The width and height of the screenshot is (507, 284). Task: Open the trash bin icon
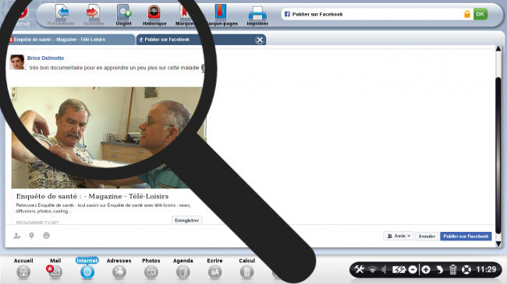click(452, 269)
